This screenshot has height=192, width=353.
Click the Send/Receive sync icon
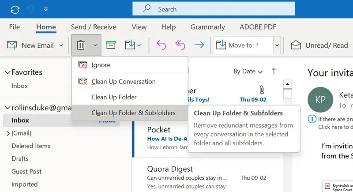click(x=15, y=9)
